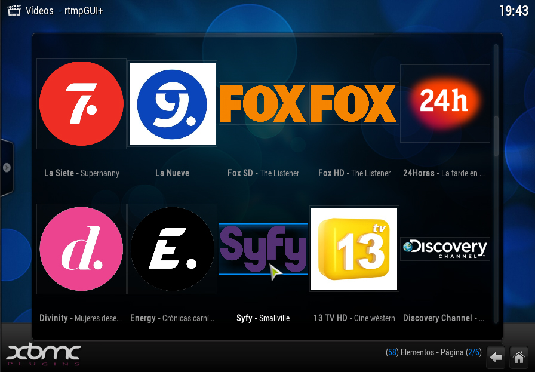Click the 'Fox HD - The Listener' label
The image size is (535, 372).
point(354,173)
